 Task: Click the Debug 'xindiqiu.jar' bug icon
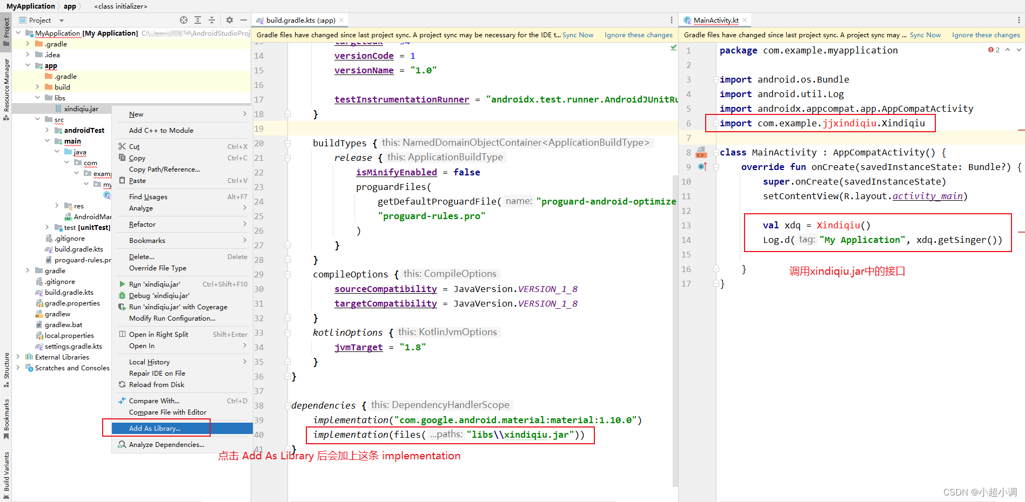click(122, 295)
